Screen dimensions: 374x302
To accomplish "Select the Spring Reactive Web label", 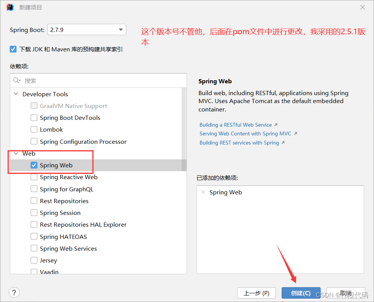I will click(x=69, y=177).
